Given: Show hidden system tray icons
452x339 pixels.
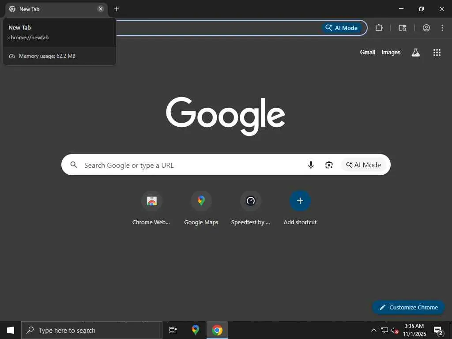Looking at the screenshot, I should pos(373,330).
